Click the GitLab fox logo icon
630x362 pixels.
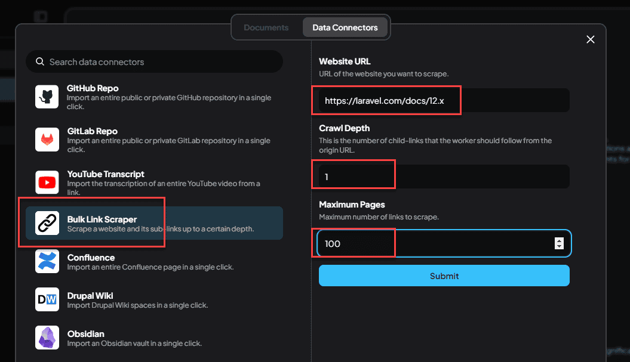tap(47, 140)
